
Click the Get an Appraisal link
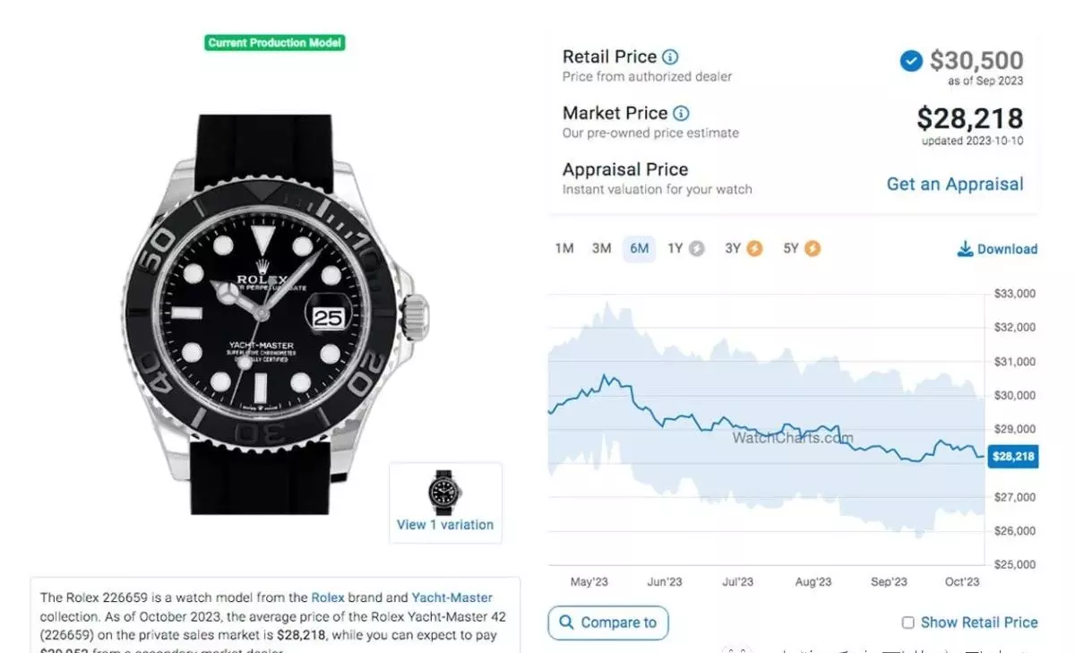click(x=954, y=185)
